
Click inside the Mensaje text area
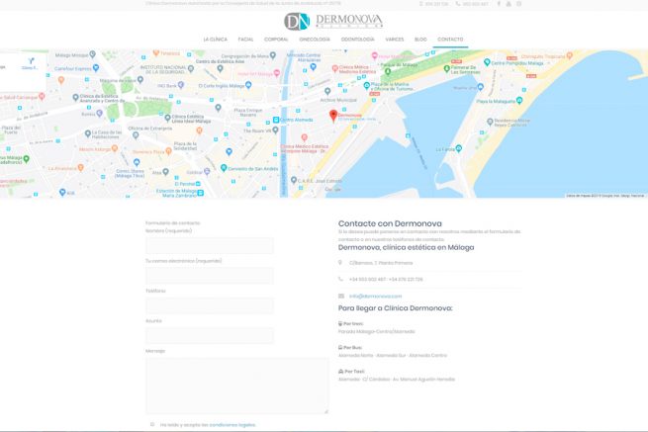tap(236, 386)
